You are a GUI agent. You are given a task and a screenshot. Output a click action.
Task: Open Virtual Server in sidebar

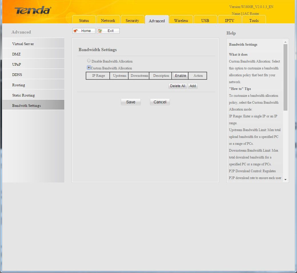tap(23, 44)
